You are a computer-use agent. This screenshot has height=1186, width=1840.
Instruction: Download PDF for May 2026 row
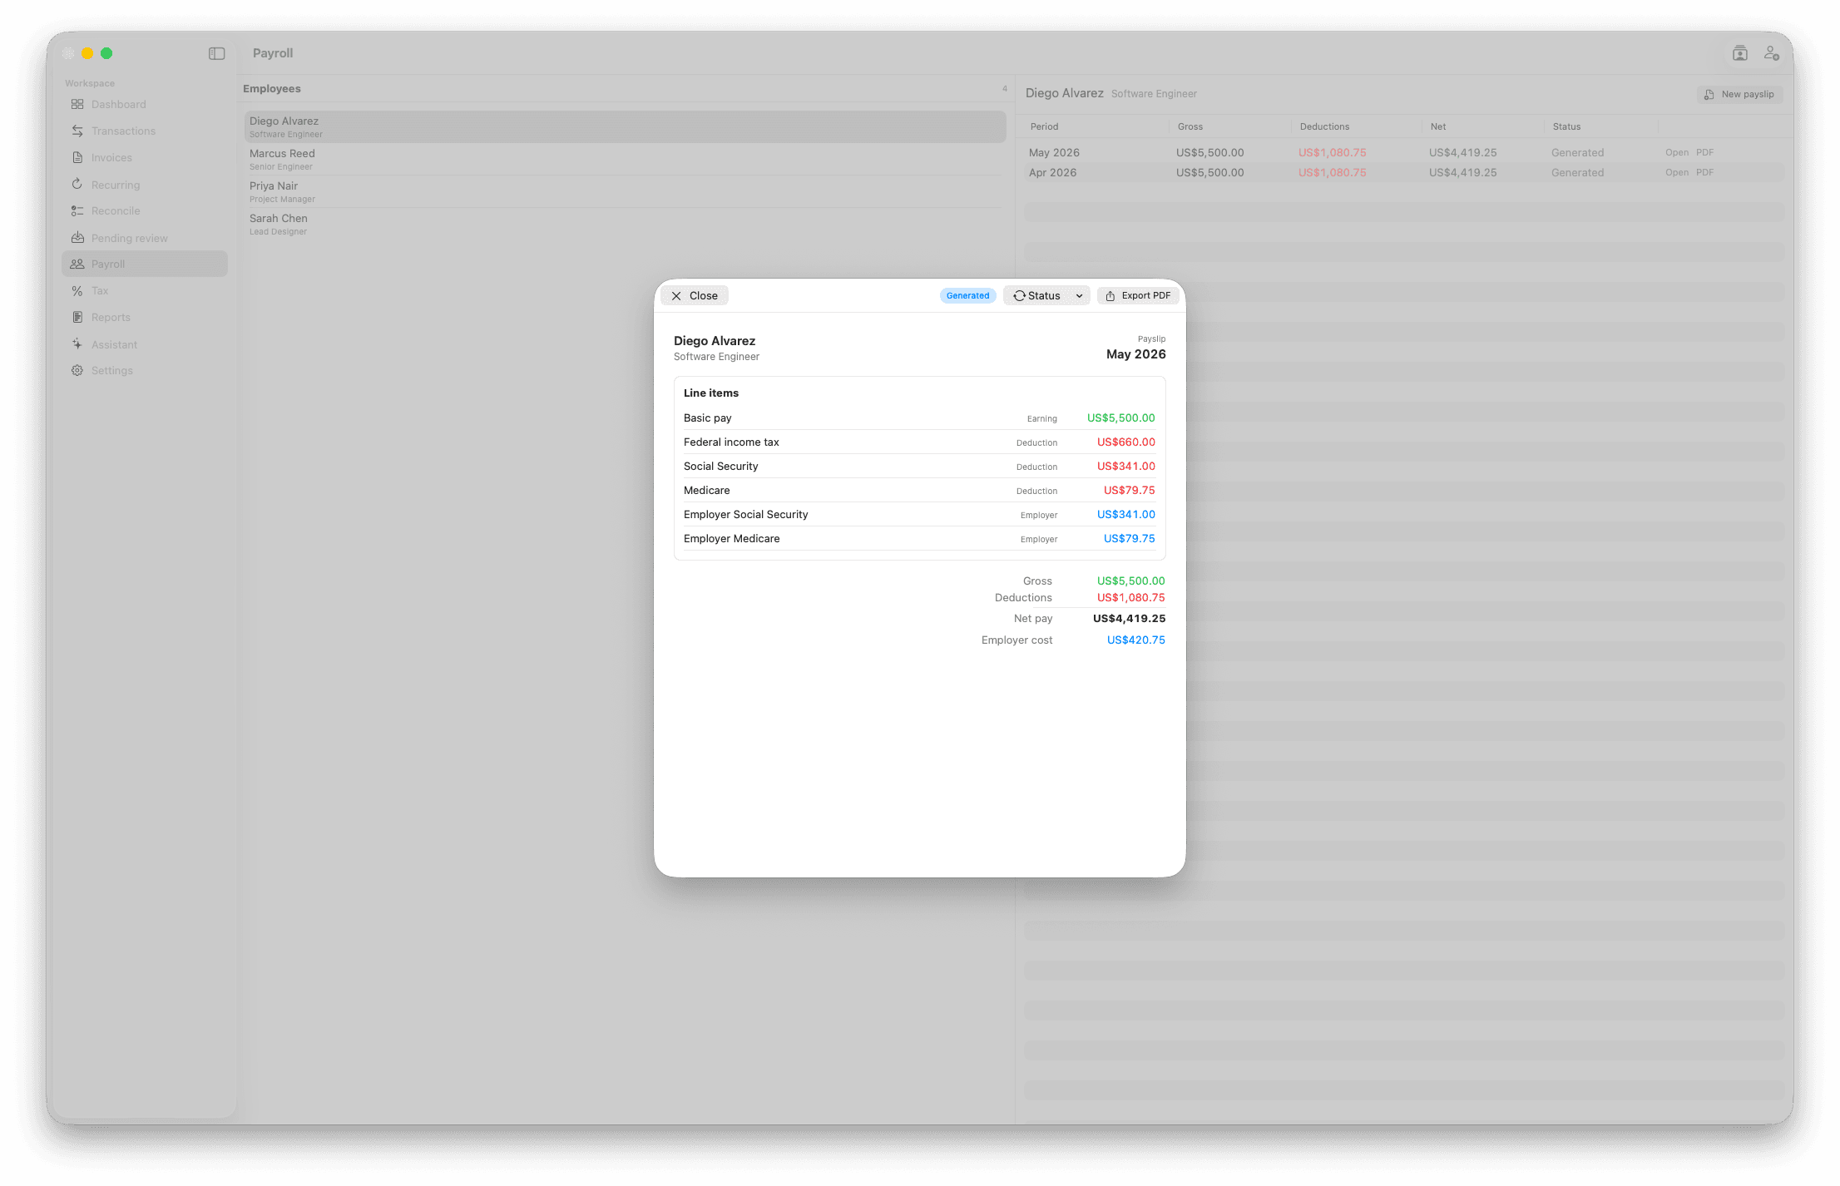click(x=1704, y=153)
